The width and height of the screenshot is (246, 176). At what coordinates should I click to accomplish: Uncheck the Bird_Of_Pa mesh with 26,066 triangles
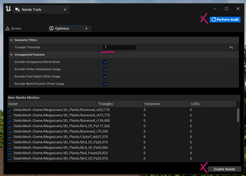(x=10, y=148)
